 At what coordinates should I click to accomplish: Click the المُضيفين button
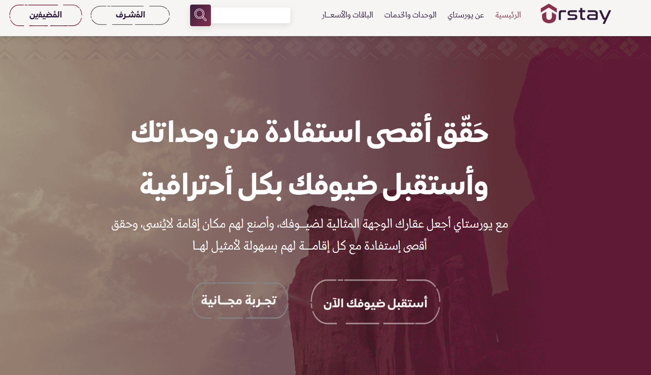tap(45, 15)
